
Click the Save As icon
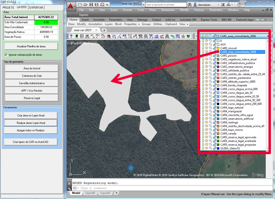click(97, 4)
